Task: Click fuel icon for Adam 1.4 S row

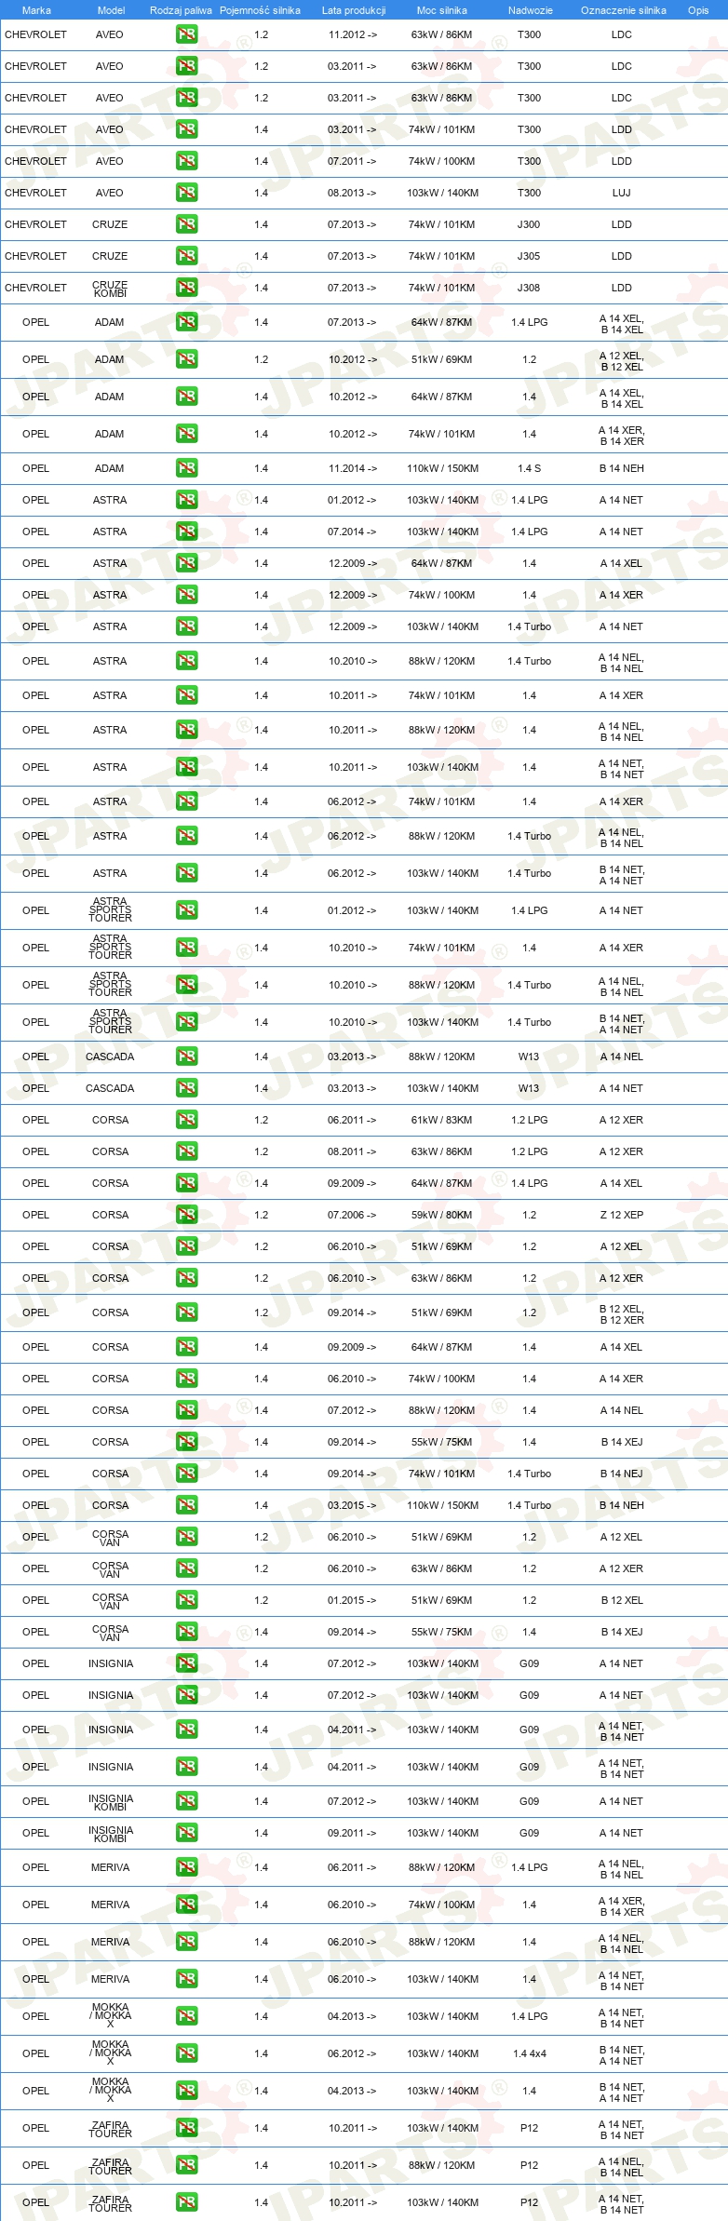Action: tap(186, 468)
